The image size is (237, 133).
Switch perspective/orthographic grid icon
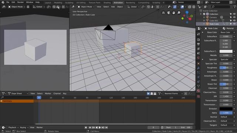coord(163,13)
